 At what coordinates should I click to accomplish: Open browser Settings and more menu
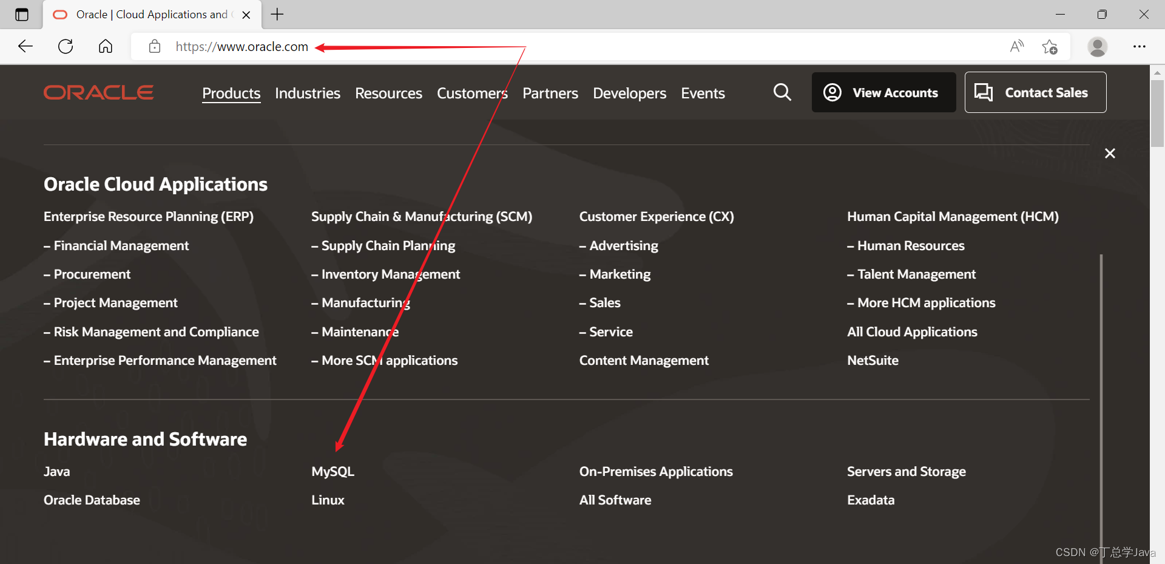1140,46
